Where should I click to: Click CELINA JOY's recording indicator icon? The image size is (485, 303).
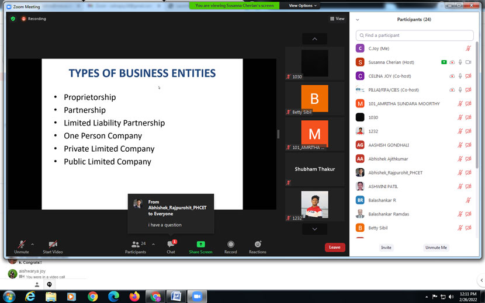point(452,76)
